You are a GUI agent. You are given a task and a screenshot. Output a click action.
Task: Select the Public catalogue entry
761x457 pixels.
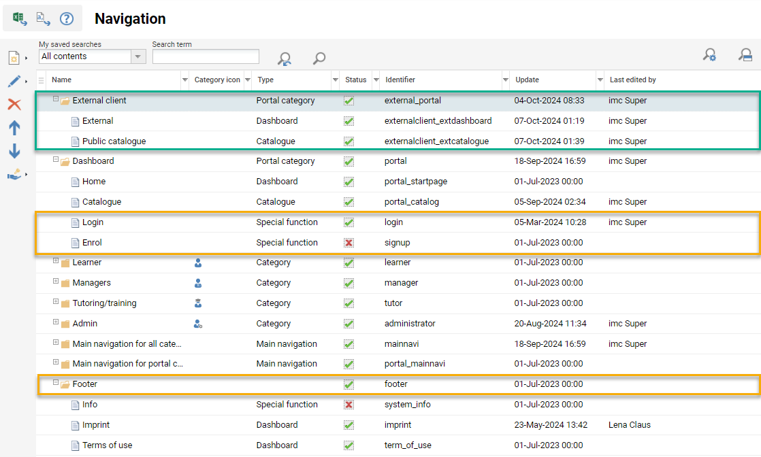114,141
